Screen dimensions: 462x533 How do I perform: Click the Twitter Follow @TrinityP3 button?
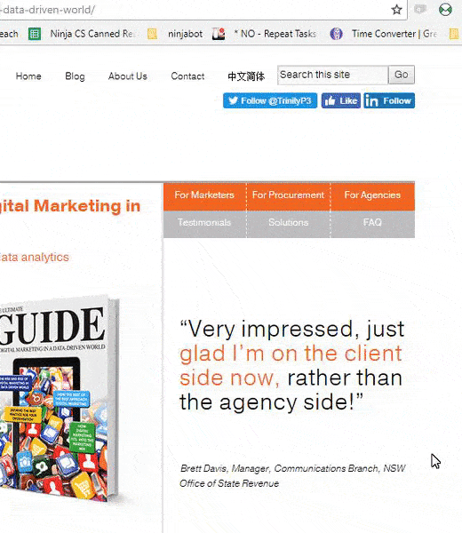(270, 100)
